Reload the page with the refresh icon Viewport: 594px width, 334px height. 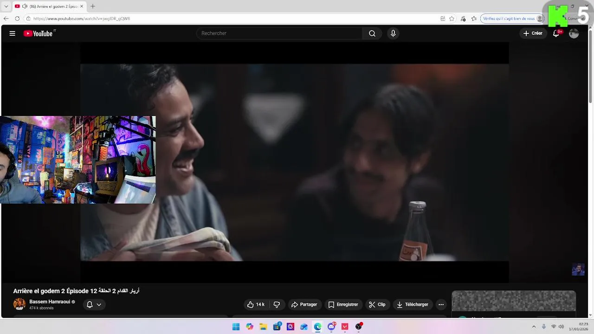(x=17, y=19)
